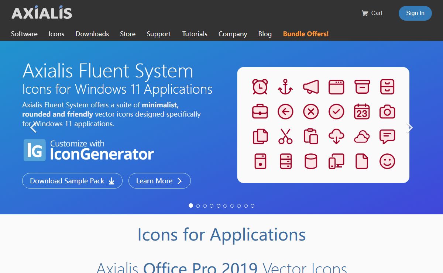Click the camera icon in preview
443x273 pixels.
tap(387, 111)
